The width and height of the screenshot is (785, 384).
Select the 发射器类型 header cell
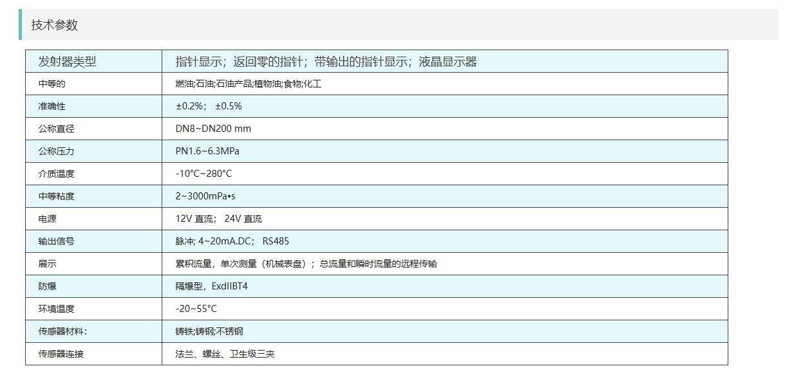(x=67, y=62)
